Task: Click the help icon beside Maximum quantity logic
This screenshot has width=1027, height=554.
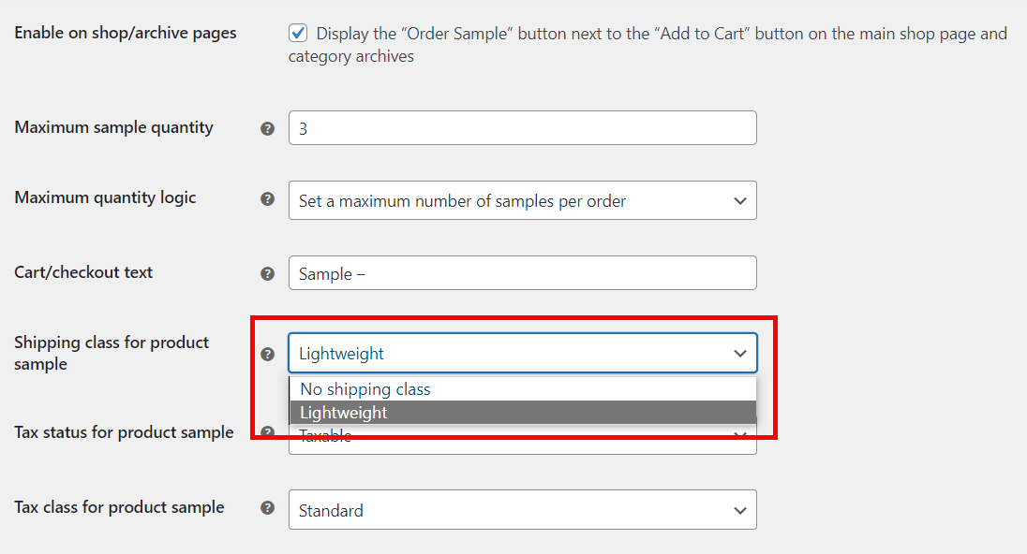Action: click(267, 198)
